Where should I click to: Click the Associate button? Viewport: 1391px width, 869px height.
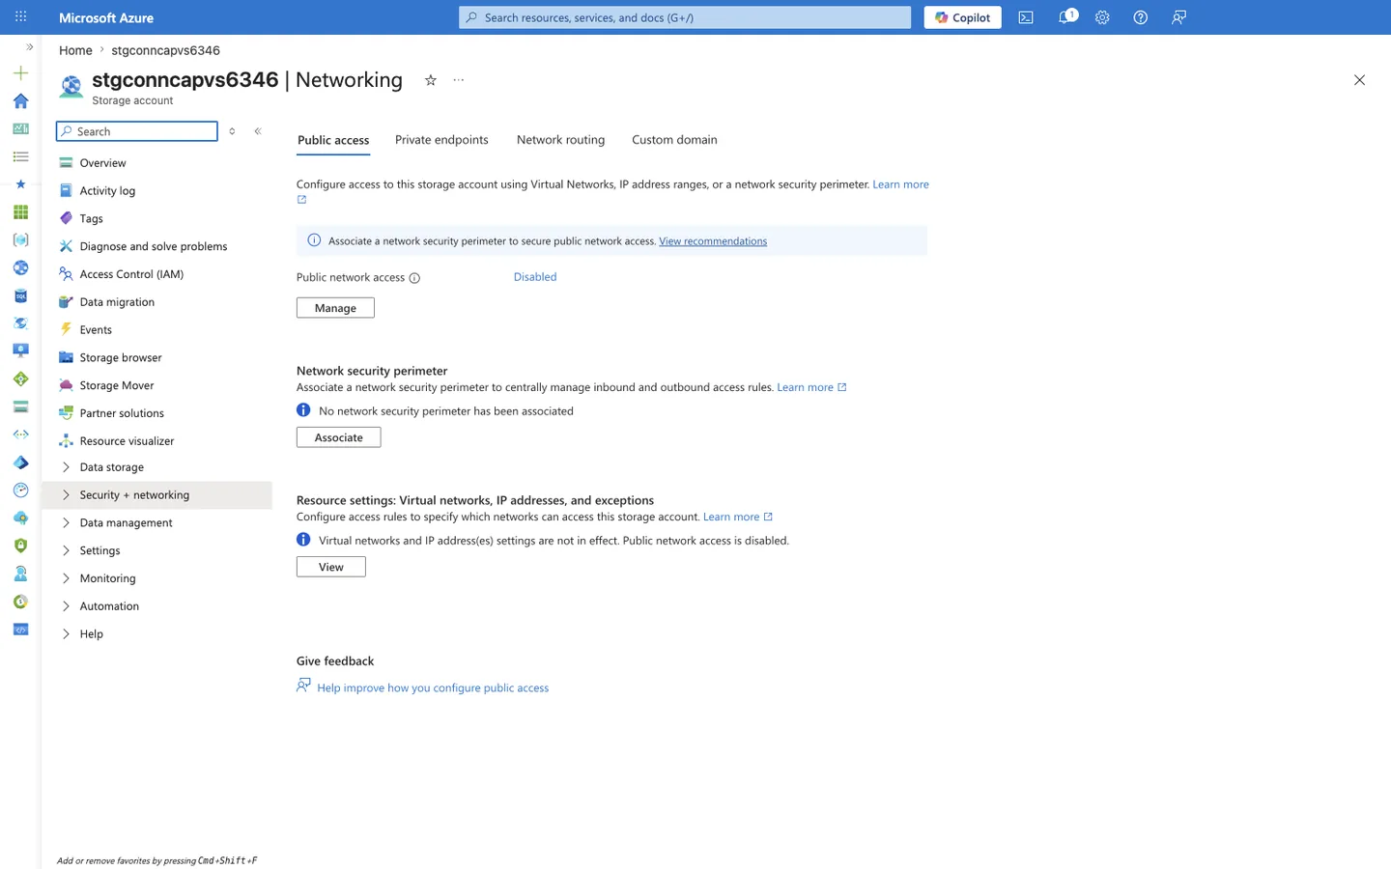[x=338, y=437]
